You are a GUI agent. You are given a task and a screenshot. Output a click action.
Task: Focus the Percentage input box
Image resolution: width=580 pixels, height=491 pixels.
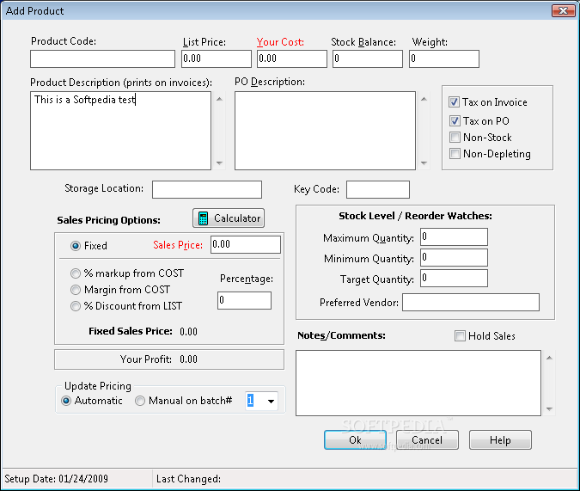tap(244, 300)
